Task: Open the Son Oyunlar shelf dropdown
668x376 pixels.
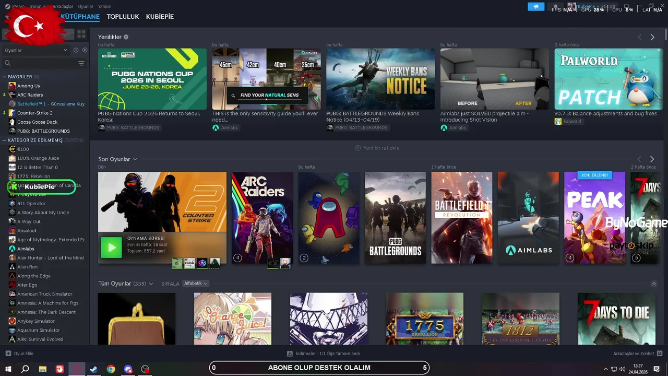Action: (x=135, y=159)
